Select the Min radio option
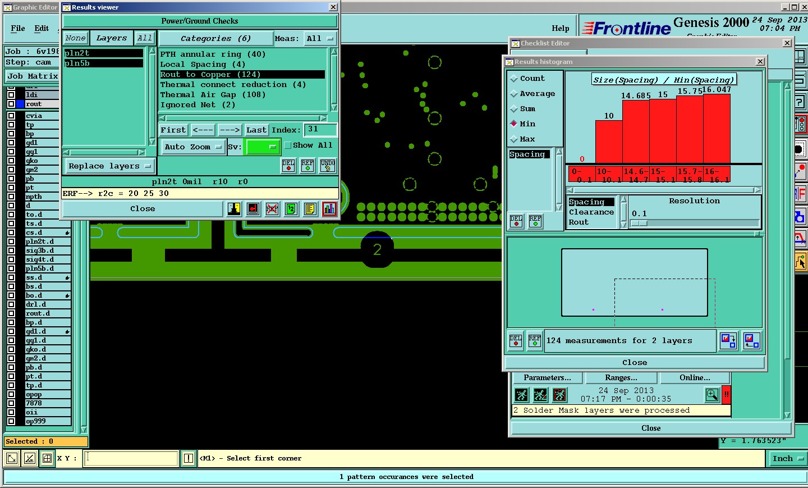The image size is (808, 488). click(513, 124)
